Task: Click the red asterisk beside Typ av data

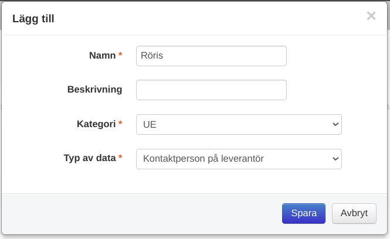Action: [120, 158]
